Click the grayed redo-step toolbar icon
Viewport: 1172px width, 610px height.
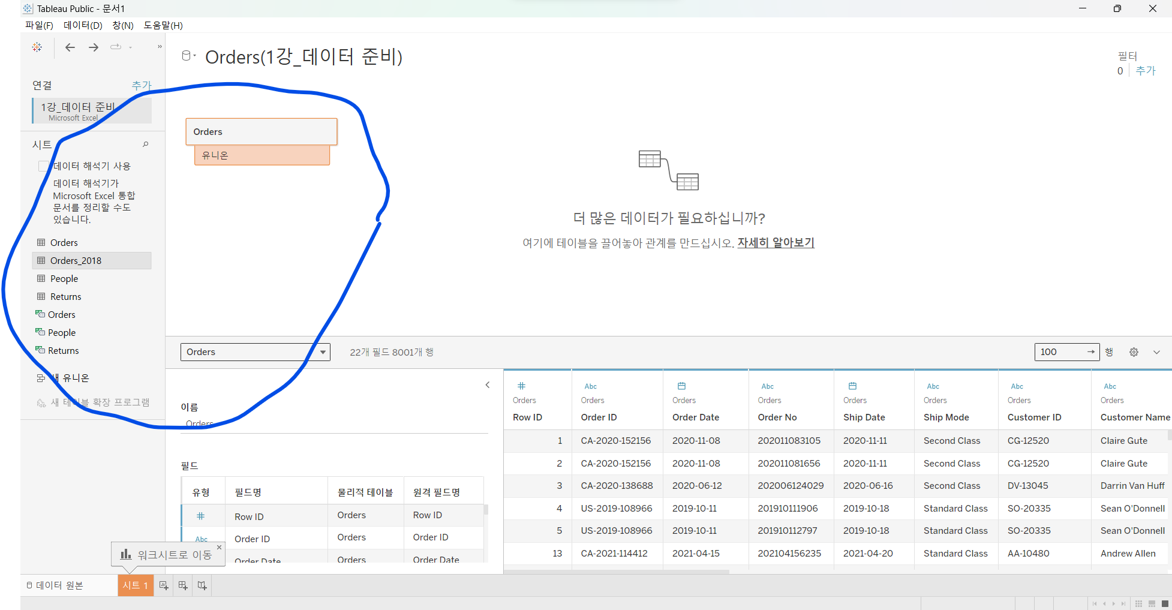(116, 47)
